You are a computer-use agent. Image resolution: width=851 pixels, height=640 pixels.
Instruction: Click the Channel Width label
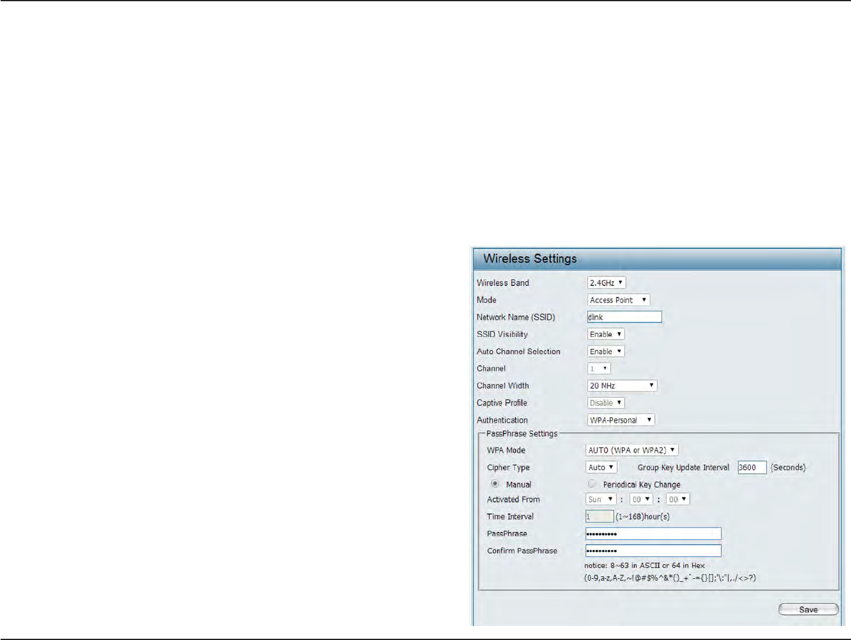[x=503, y=386]
